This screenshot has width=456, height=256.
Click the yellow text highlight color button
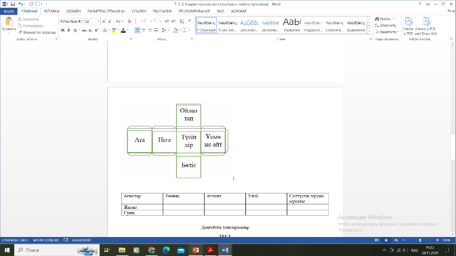click(114, 30)
